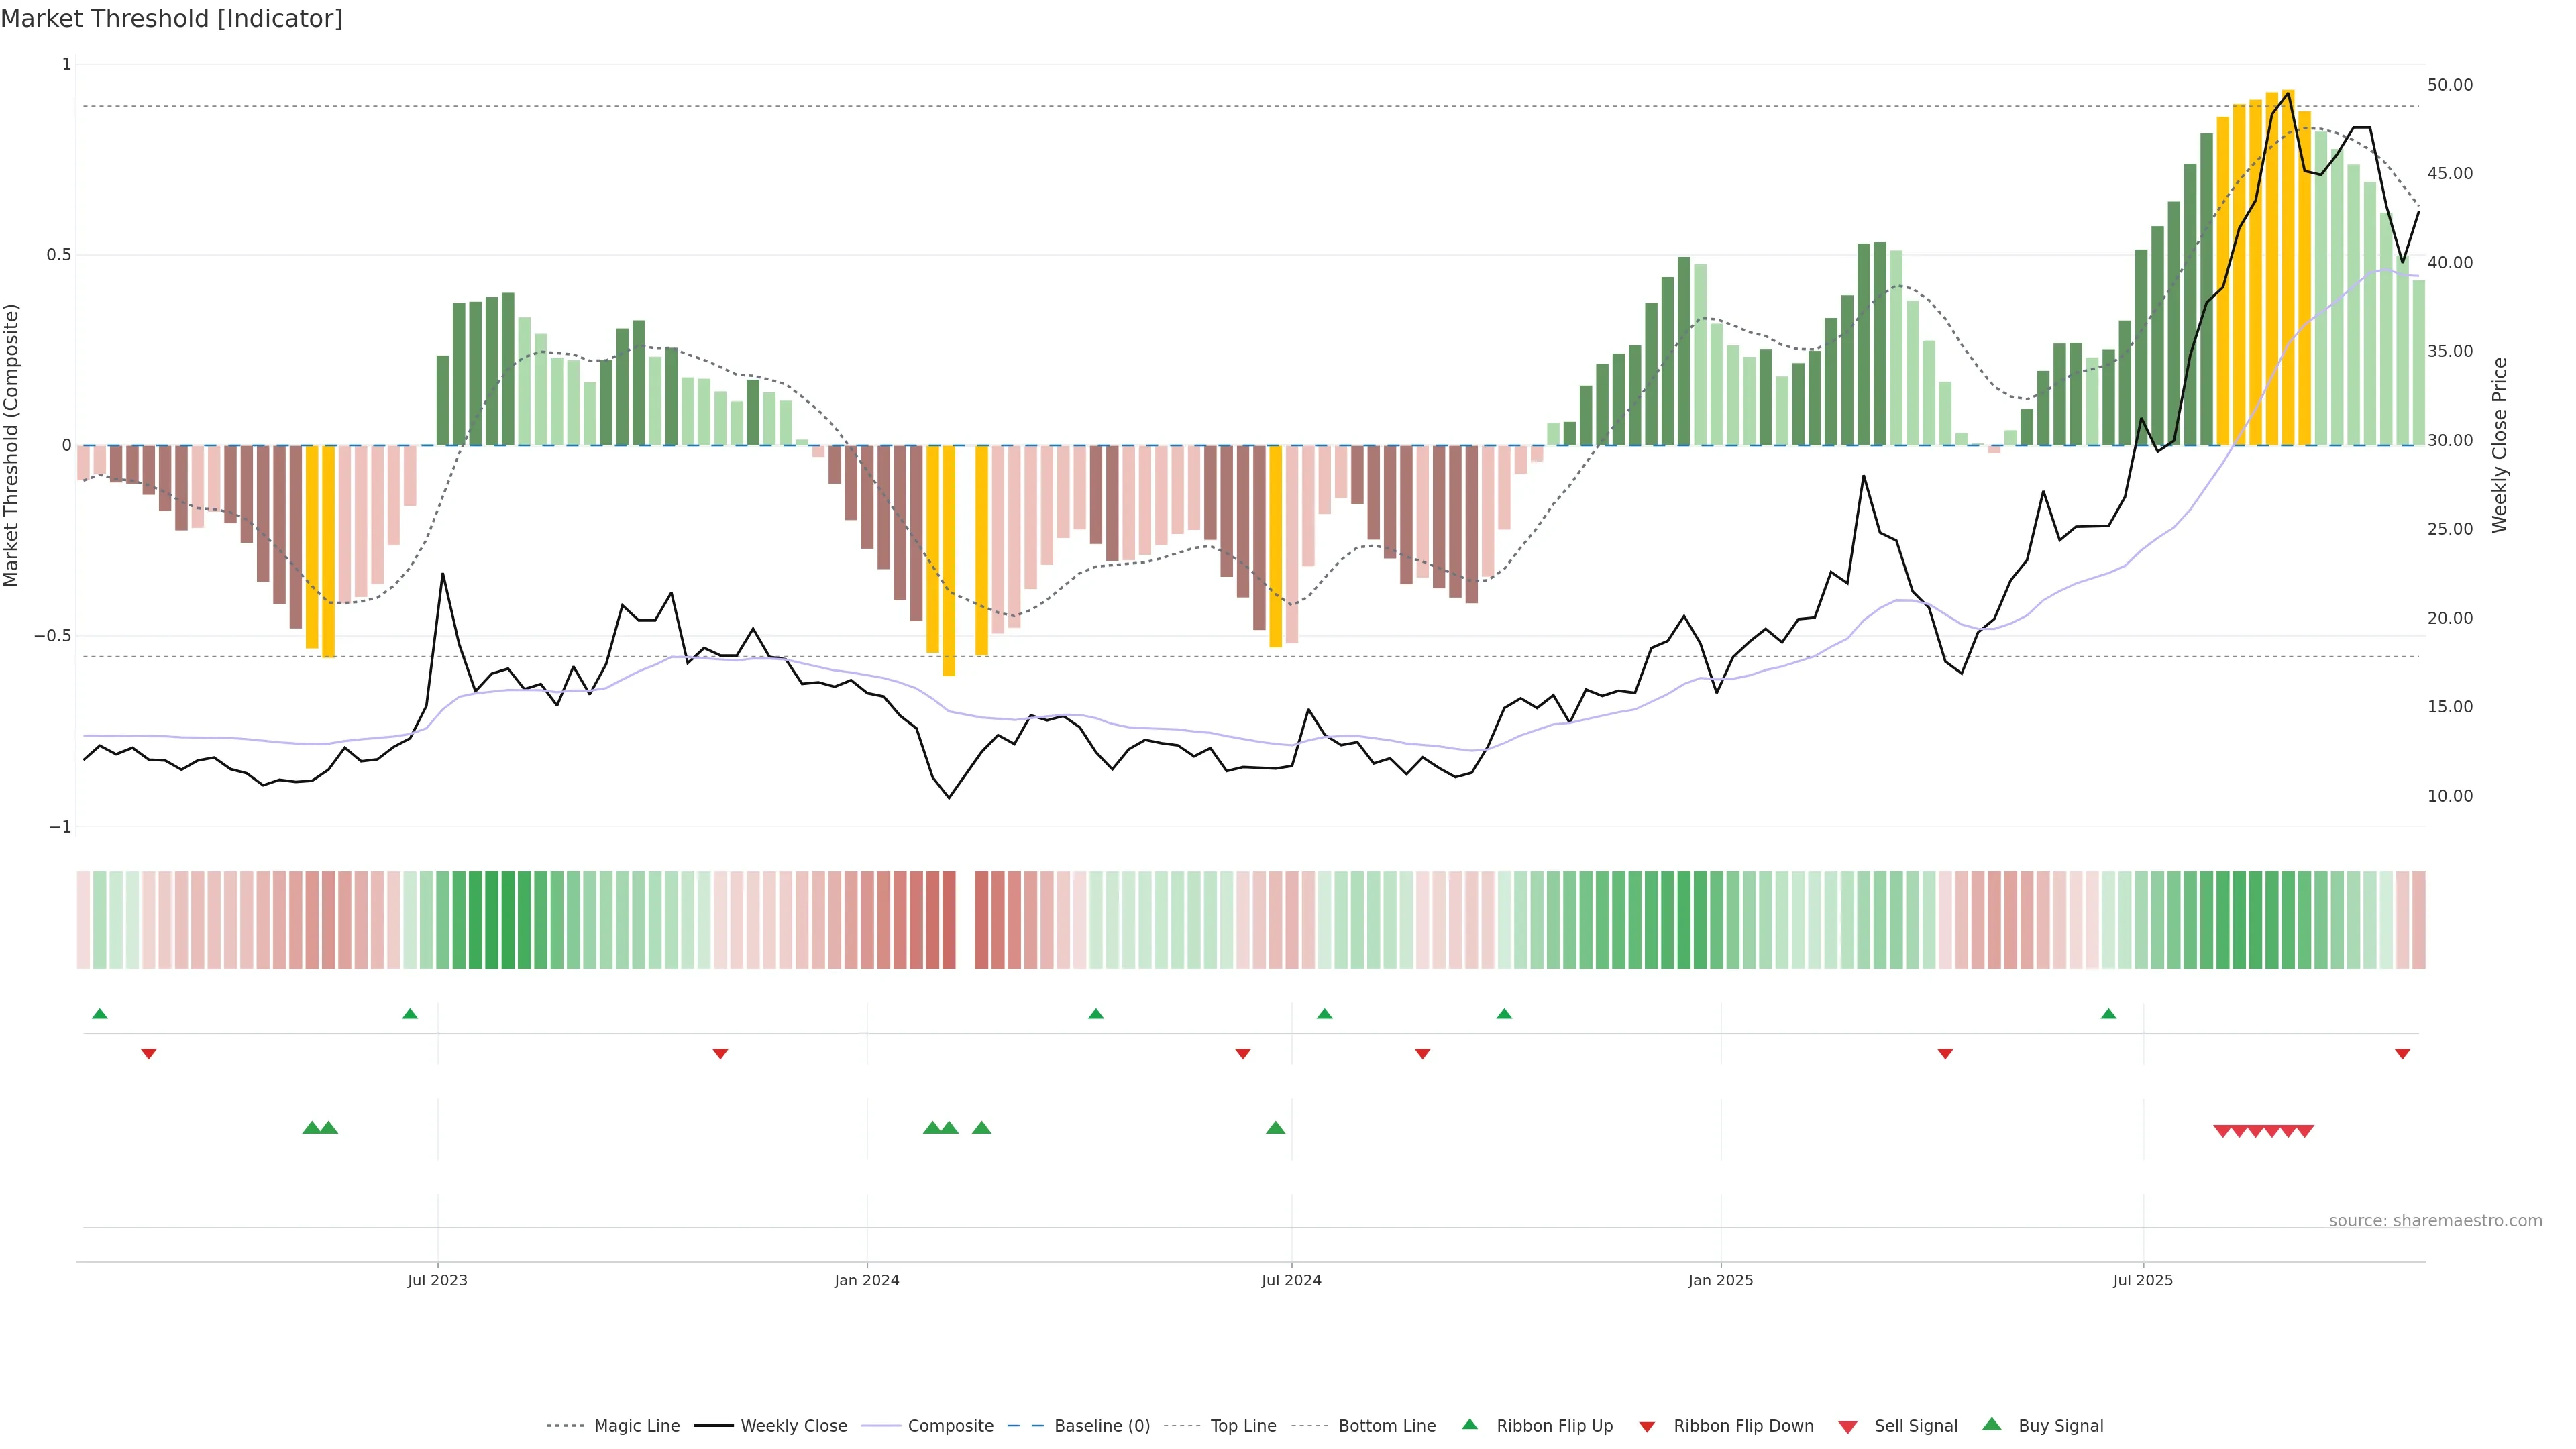Click the last Ribbon Flip Down marker at far right
Screen dimensions: 2576x1449
tap(2402, 1054)
